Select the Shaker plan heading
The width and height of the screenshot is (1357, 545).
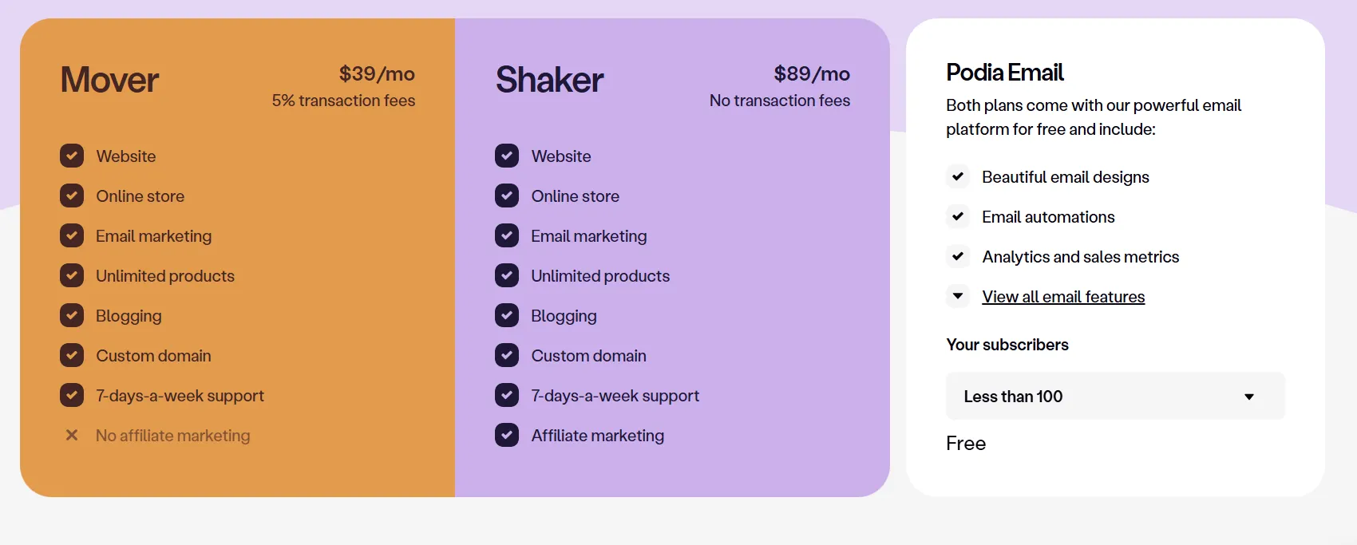(549, 80)
